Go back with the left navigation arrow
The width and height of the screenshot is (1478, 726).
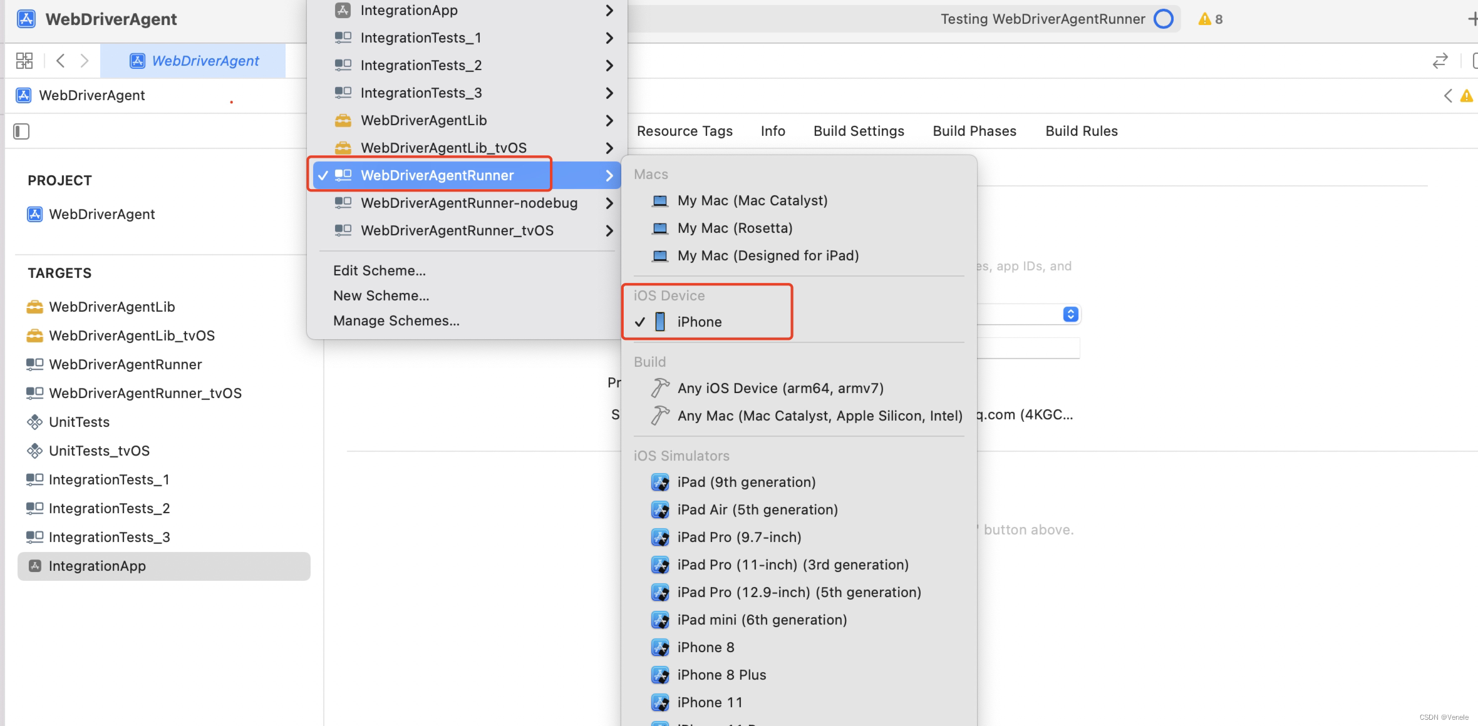tap(60, 61)
